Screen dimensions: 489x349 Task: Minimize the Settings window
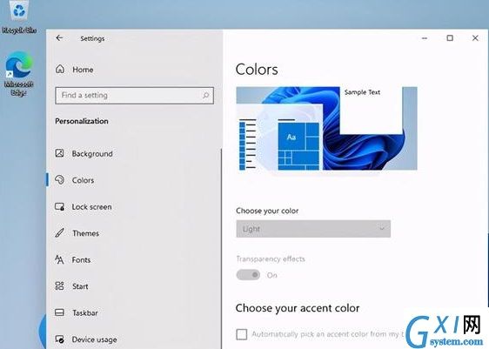[x=425, y=38]
